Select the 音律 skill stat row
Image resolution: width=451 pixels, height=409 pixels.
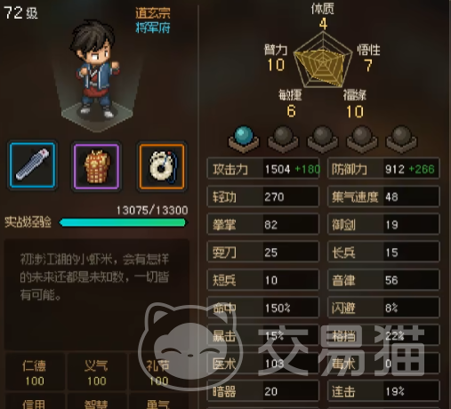[383, 280]
